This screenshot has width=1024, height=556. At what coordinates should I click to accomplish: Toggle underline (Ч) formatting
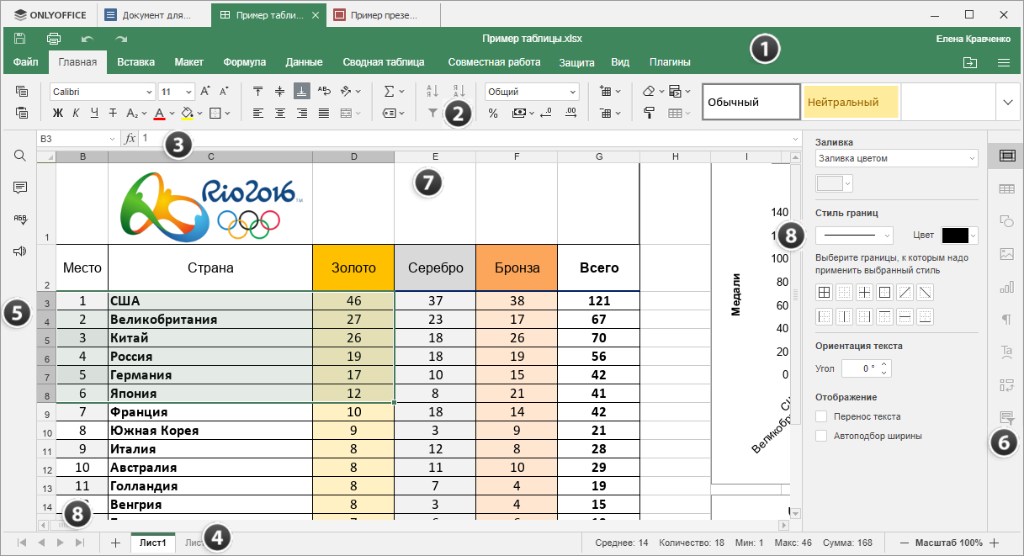pyautogui.click(x=94, y=113)
